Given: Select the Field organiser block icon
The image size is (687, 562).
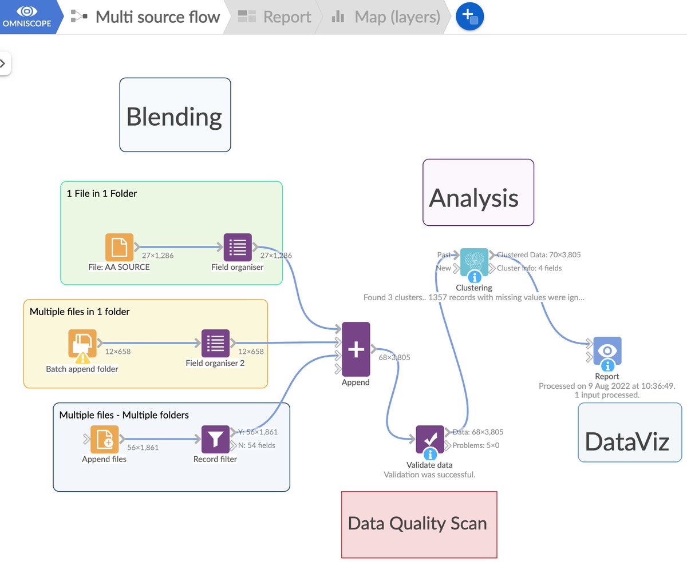Looking at the screenshot, I should (237, 247).
